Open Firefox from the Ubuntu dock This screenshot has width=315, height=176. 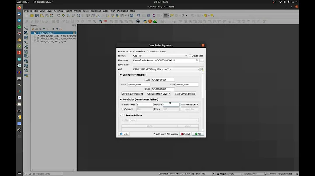(x=19, y=7)
